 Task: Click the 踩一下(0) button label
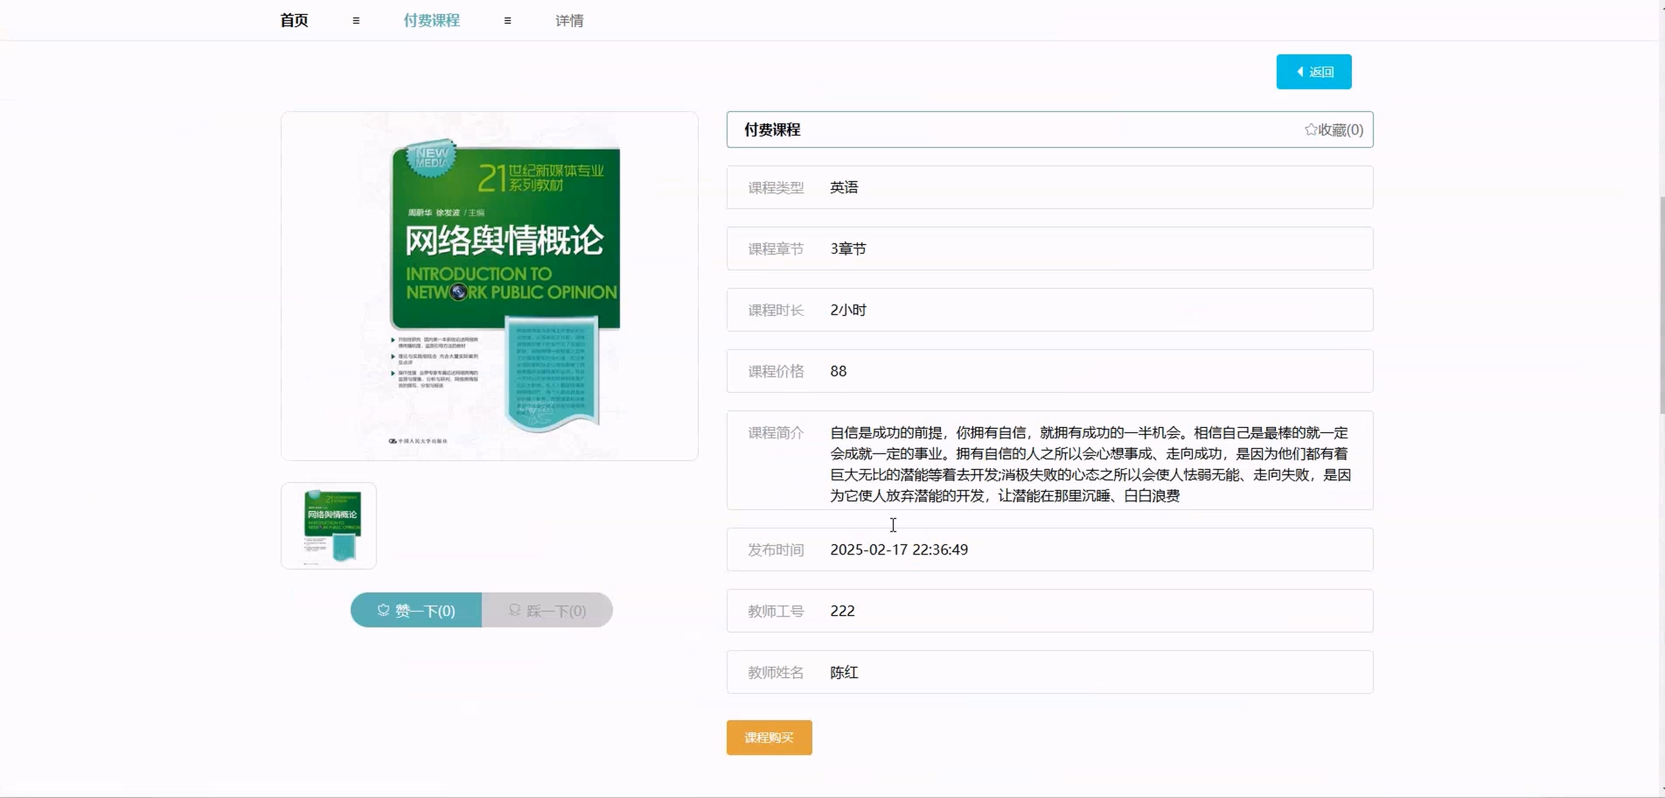coord(556,610)
